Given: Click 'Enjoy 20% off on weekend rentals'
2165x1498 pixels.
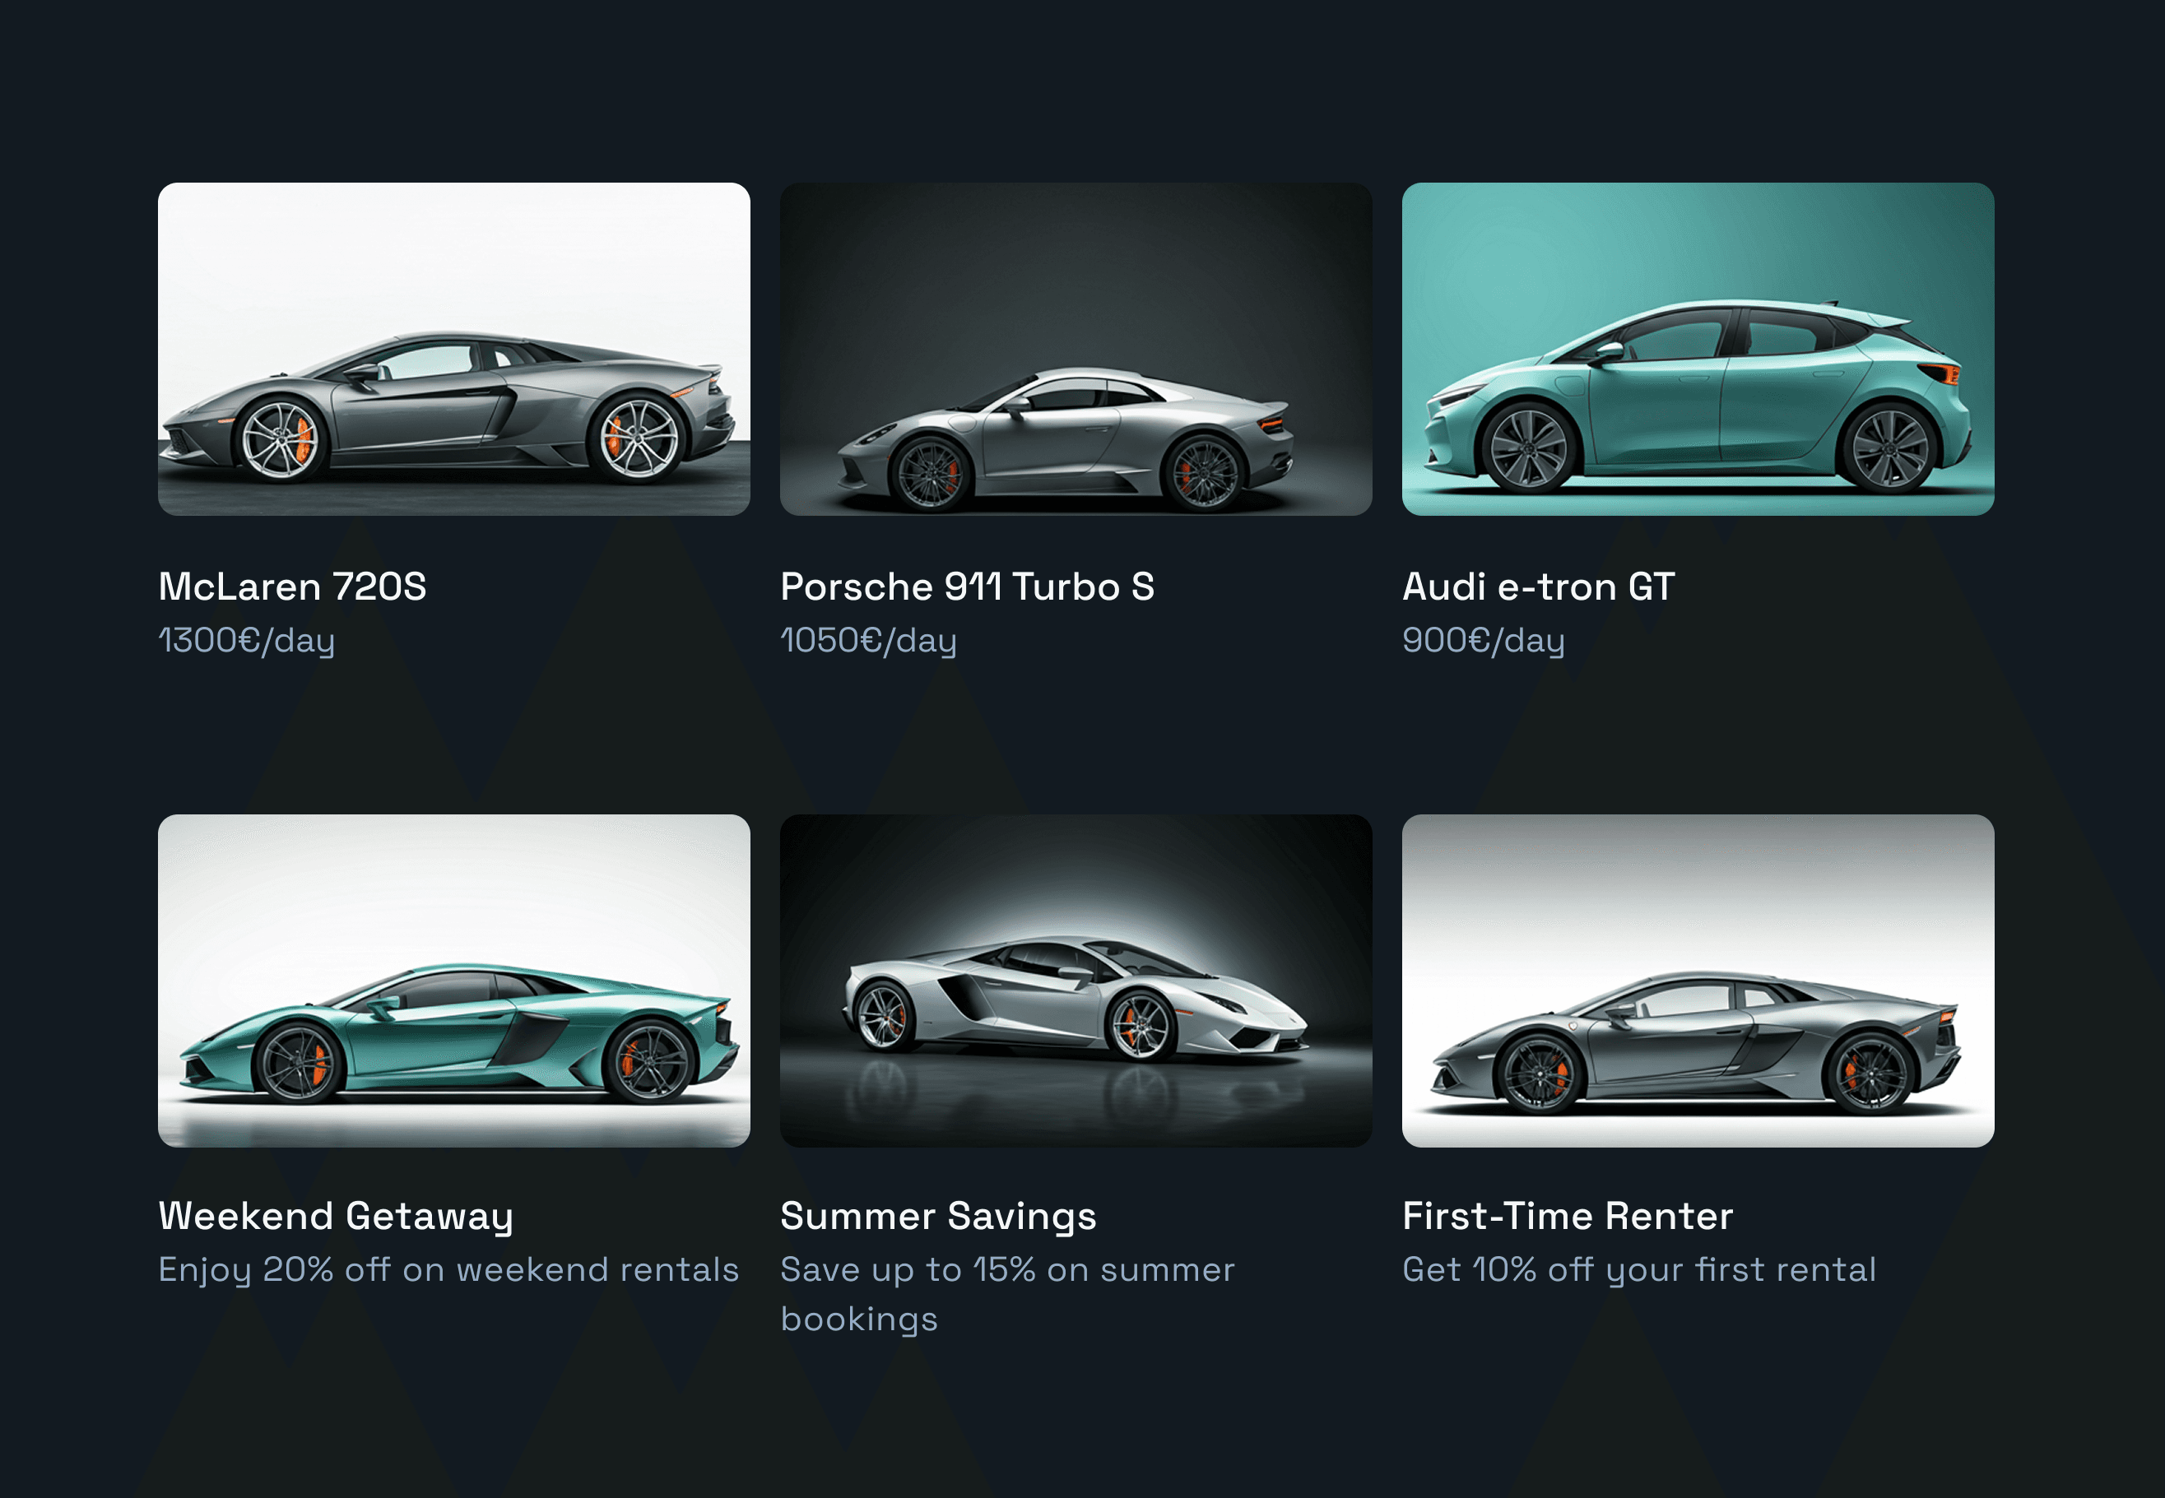Looking at the screenshot, I should tap(448, 1270).
